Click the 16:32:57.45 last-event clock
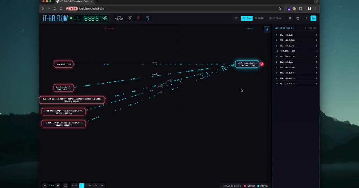Viewport: 359px width, 188px height. (x=92, y=19)
